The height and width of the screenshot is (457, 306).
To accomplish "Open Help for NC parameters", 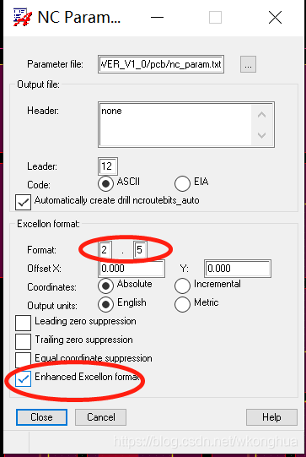I will click(x=271, y=417).
